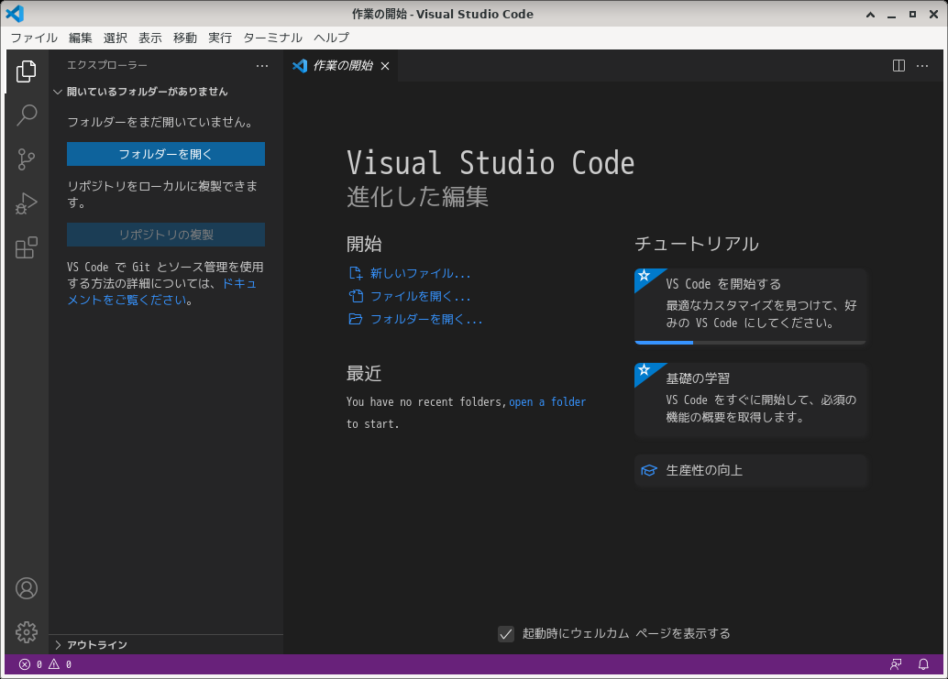Open the Source Control view icon
Screen dimensions: 948x679
(x=26, y=159)
